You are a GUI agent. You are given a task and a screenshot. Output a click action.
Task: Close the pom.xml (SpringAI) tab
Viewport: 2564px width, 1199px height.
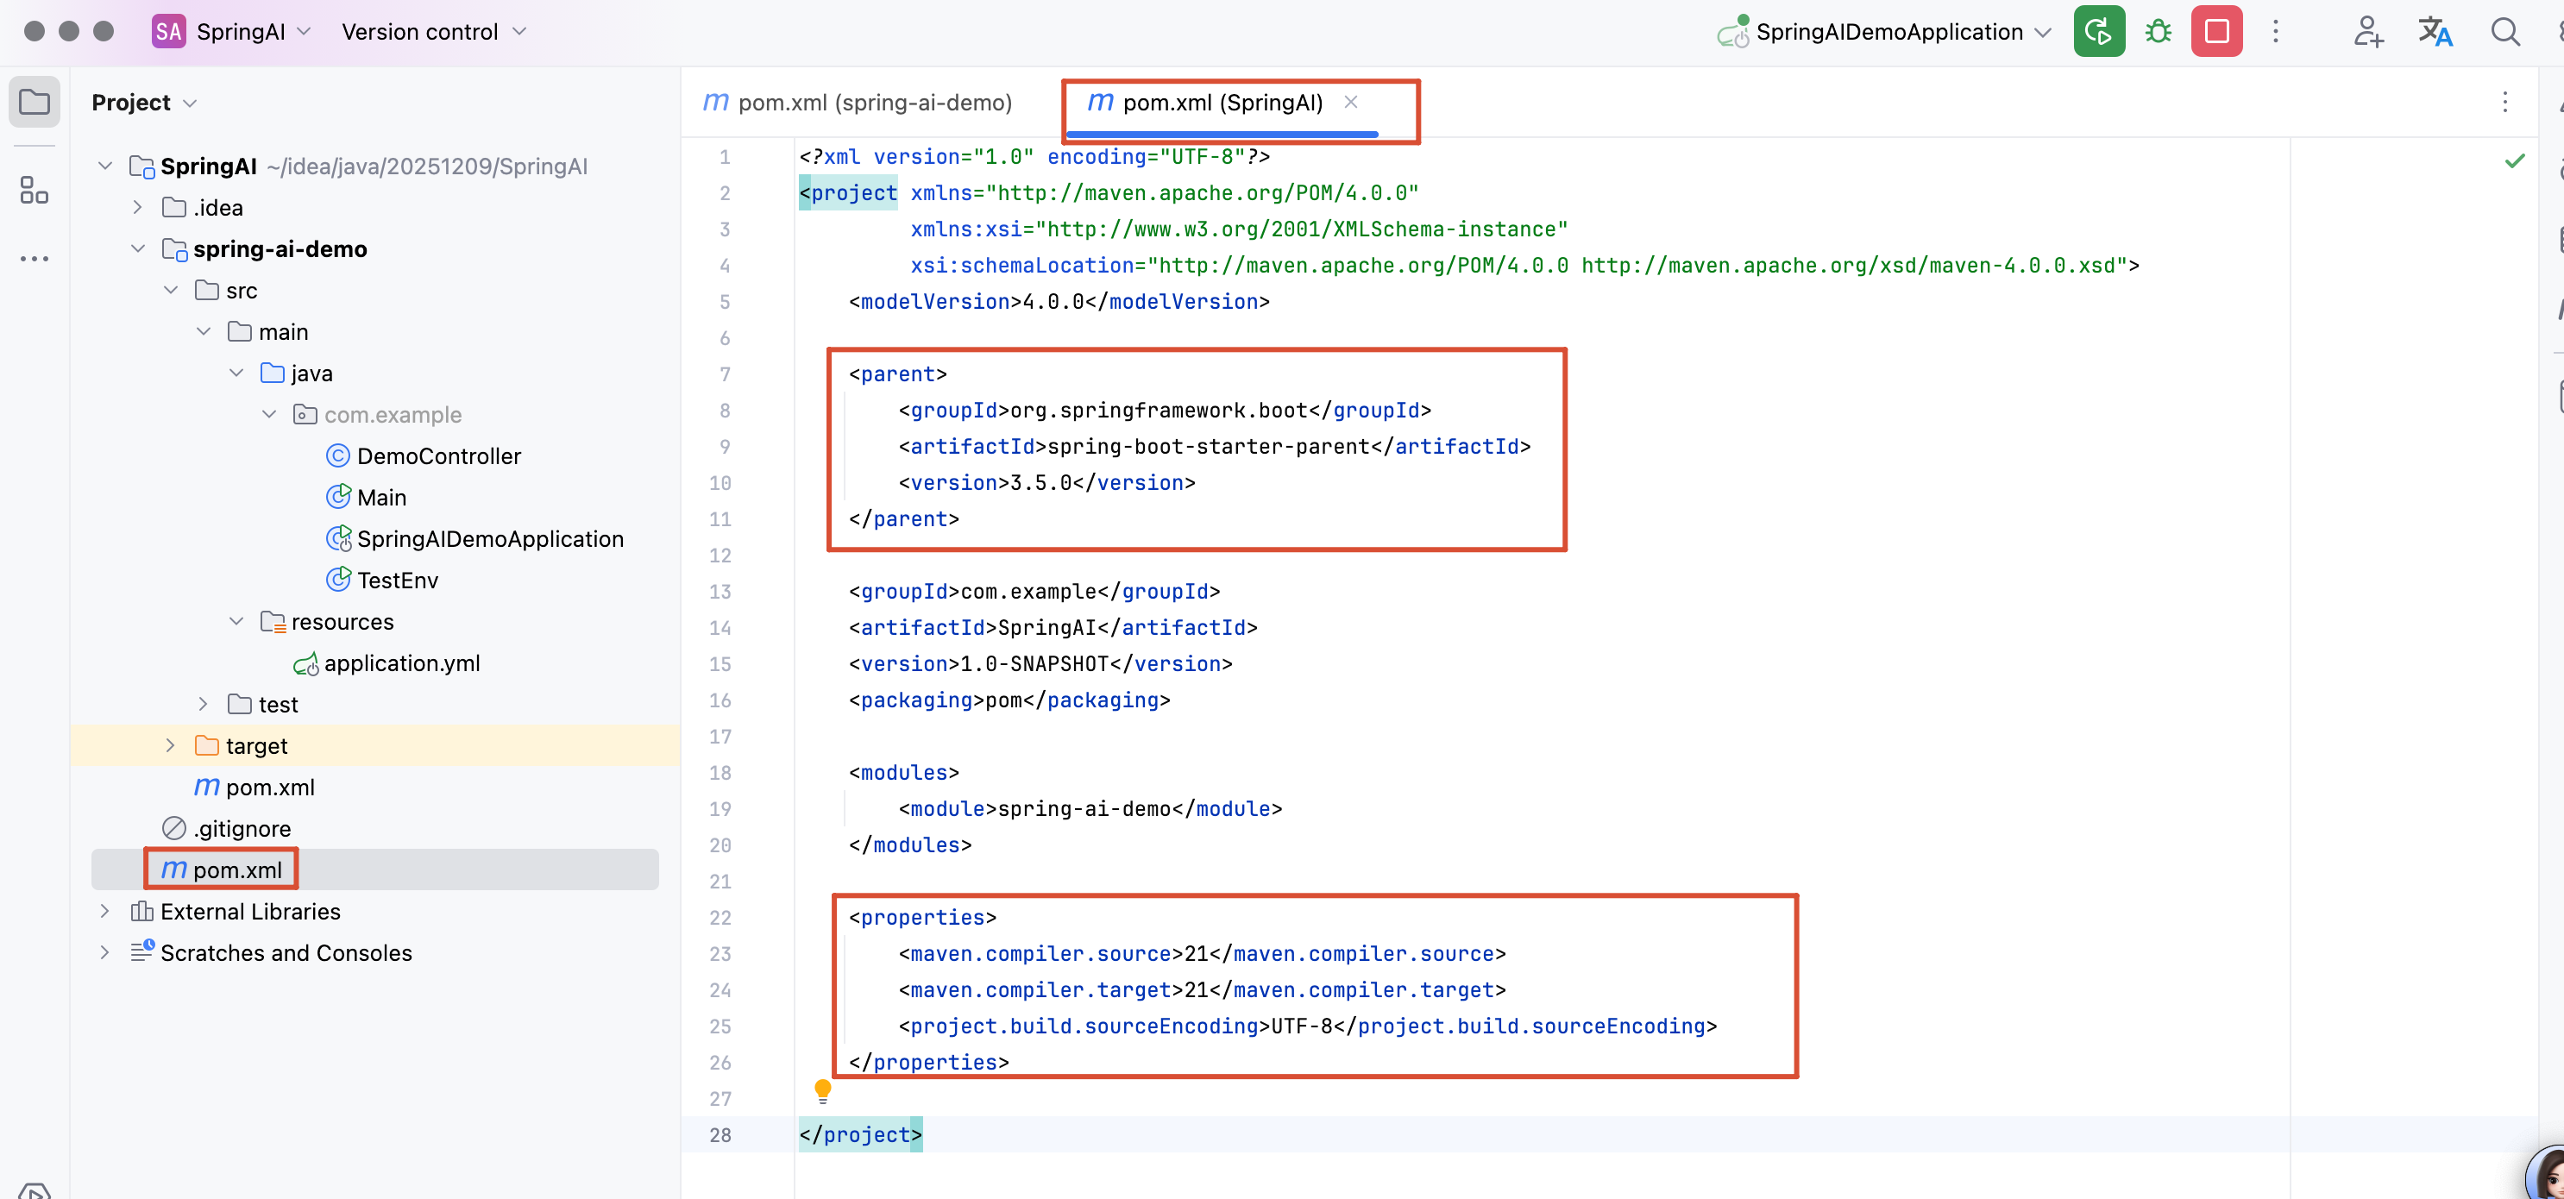click(1351, 102)
